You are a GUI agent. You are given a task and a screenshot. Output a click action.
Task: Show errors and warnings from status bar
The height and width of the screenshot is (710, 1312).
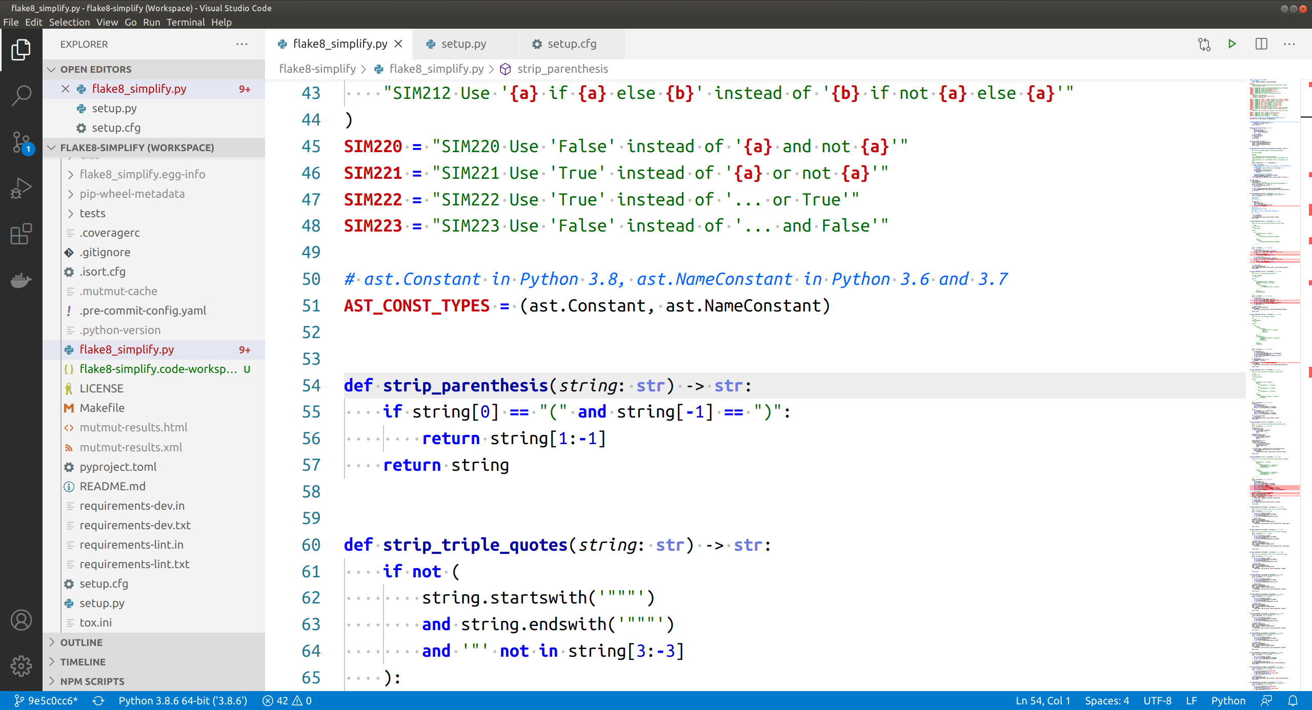(285, 700)
